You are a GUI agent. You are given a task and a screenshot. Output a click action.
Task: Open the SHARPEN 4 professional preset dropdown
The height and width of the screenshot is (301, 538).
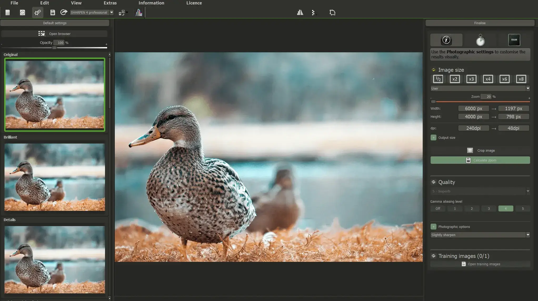(112, 12)
